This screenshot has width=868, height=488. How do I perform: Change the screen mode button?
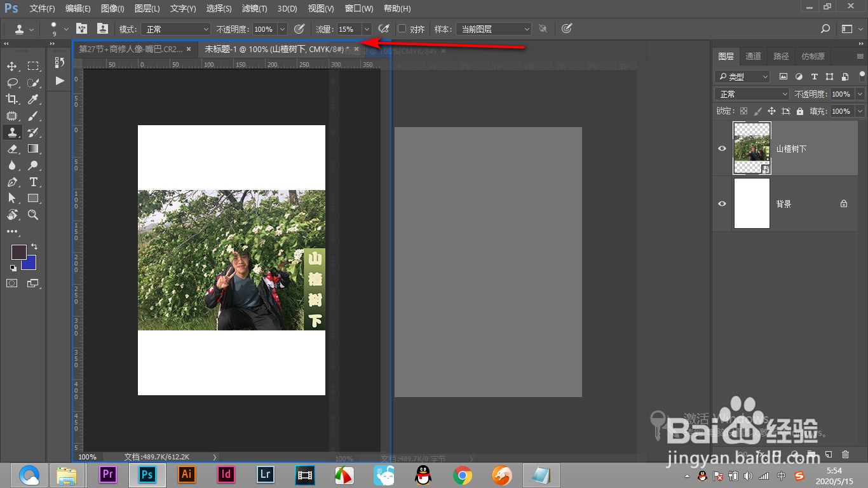(32, 283)
